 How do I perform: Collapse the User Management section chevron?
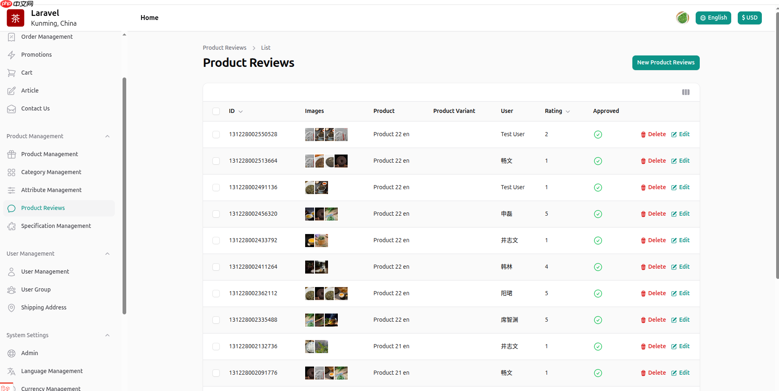pos(107,254)
